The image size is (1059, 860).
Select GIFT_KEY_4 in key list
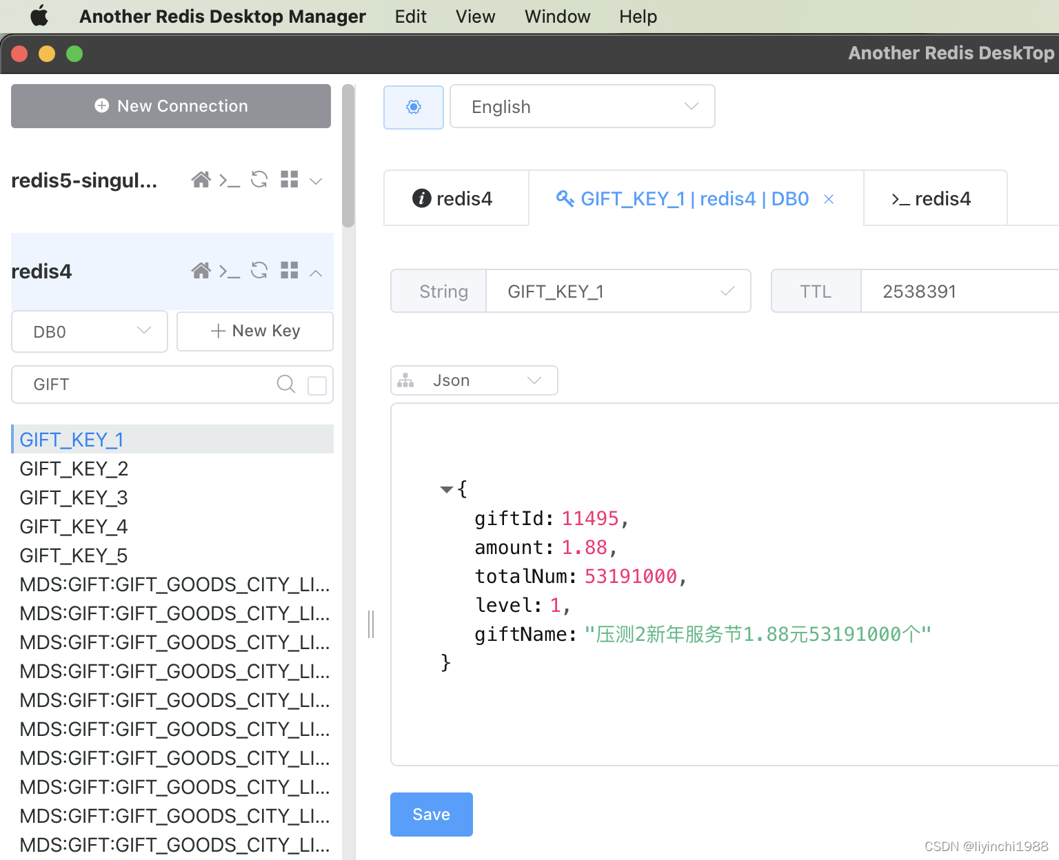click(x=172, y=526)
